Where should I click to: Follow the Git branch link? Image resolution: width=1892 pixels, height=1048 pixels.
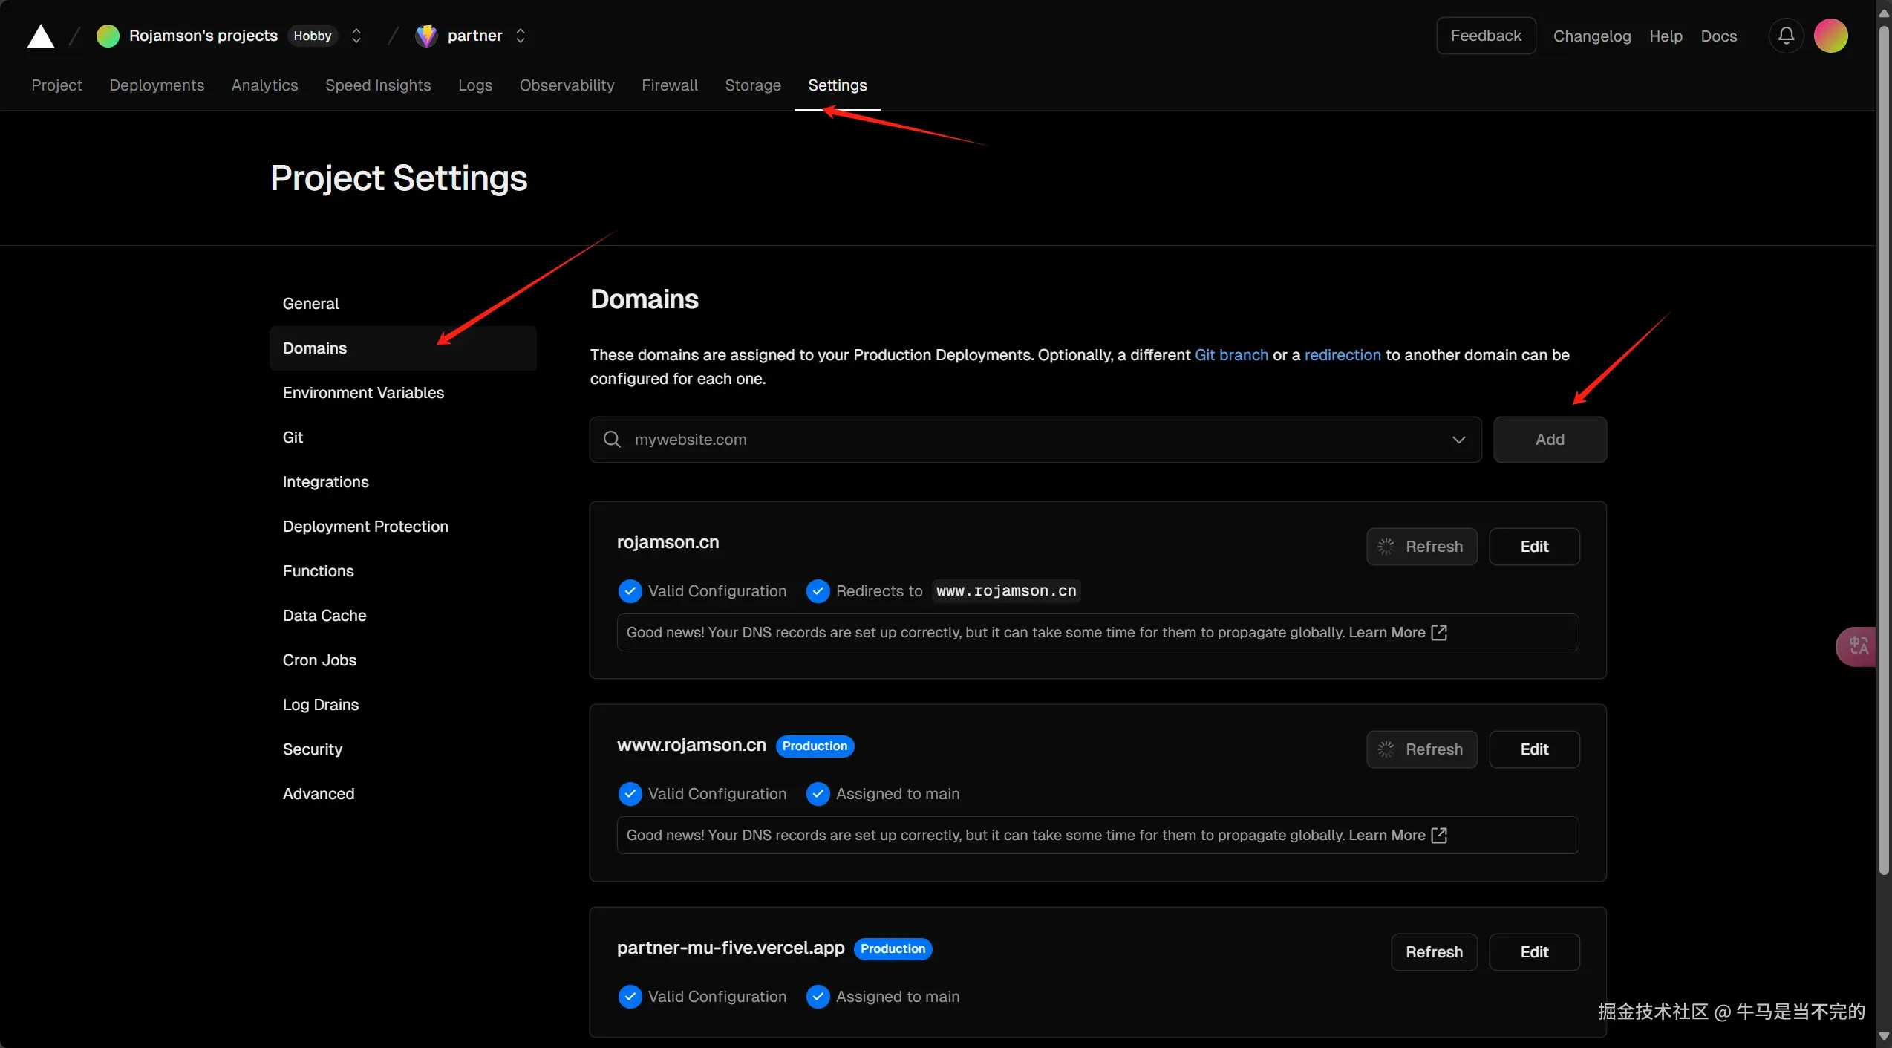[x=1231, y=355]
